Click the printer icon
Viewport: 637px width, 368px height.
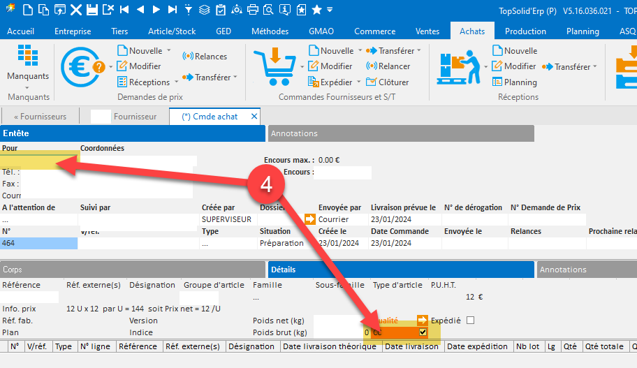(253, 9)
